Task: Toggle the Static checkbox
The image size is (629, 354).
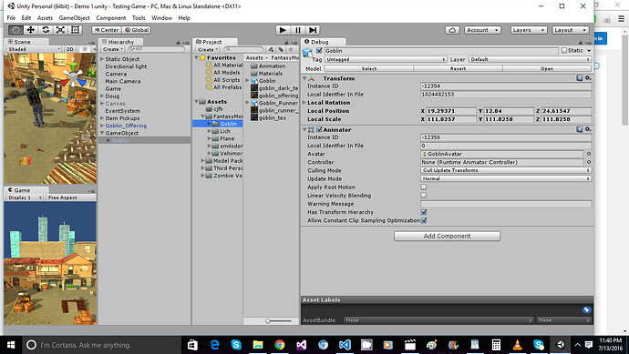Action: click(x=564, y=50)
